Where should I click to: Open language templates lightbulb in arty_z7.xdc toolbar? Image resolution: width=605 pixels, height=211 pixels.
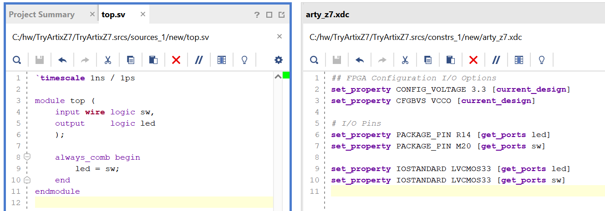pos(542,60)
